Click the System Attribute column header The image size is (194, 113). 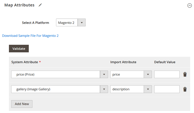click(25, 62)
